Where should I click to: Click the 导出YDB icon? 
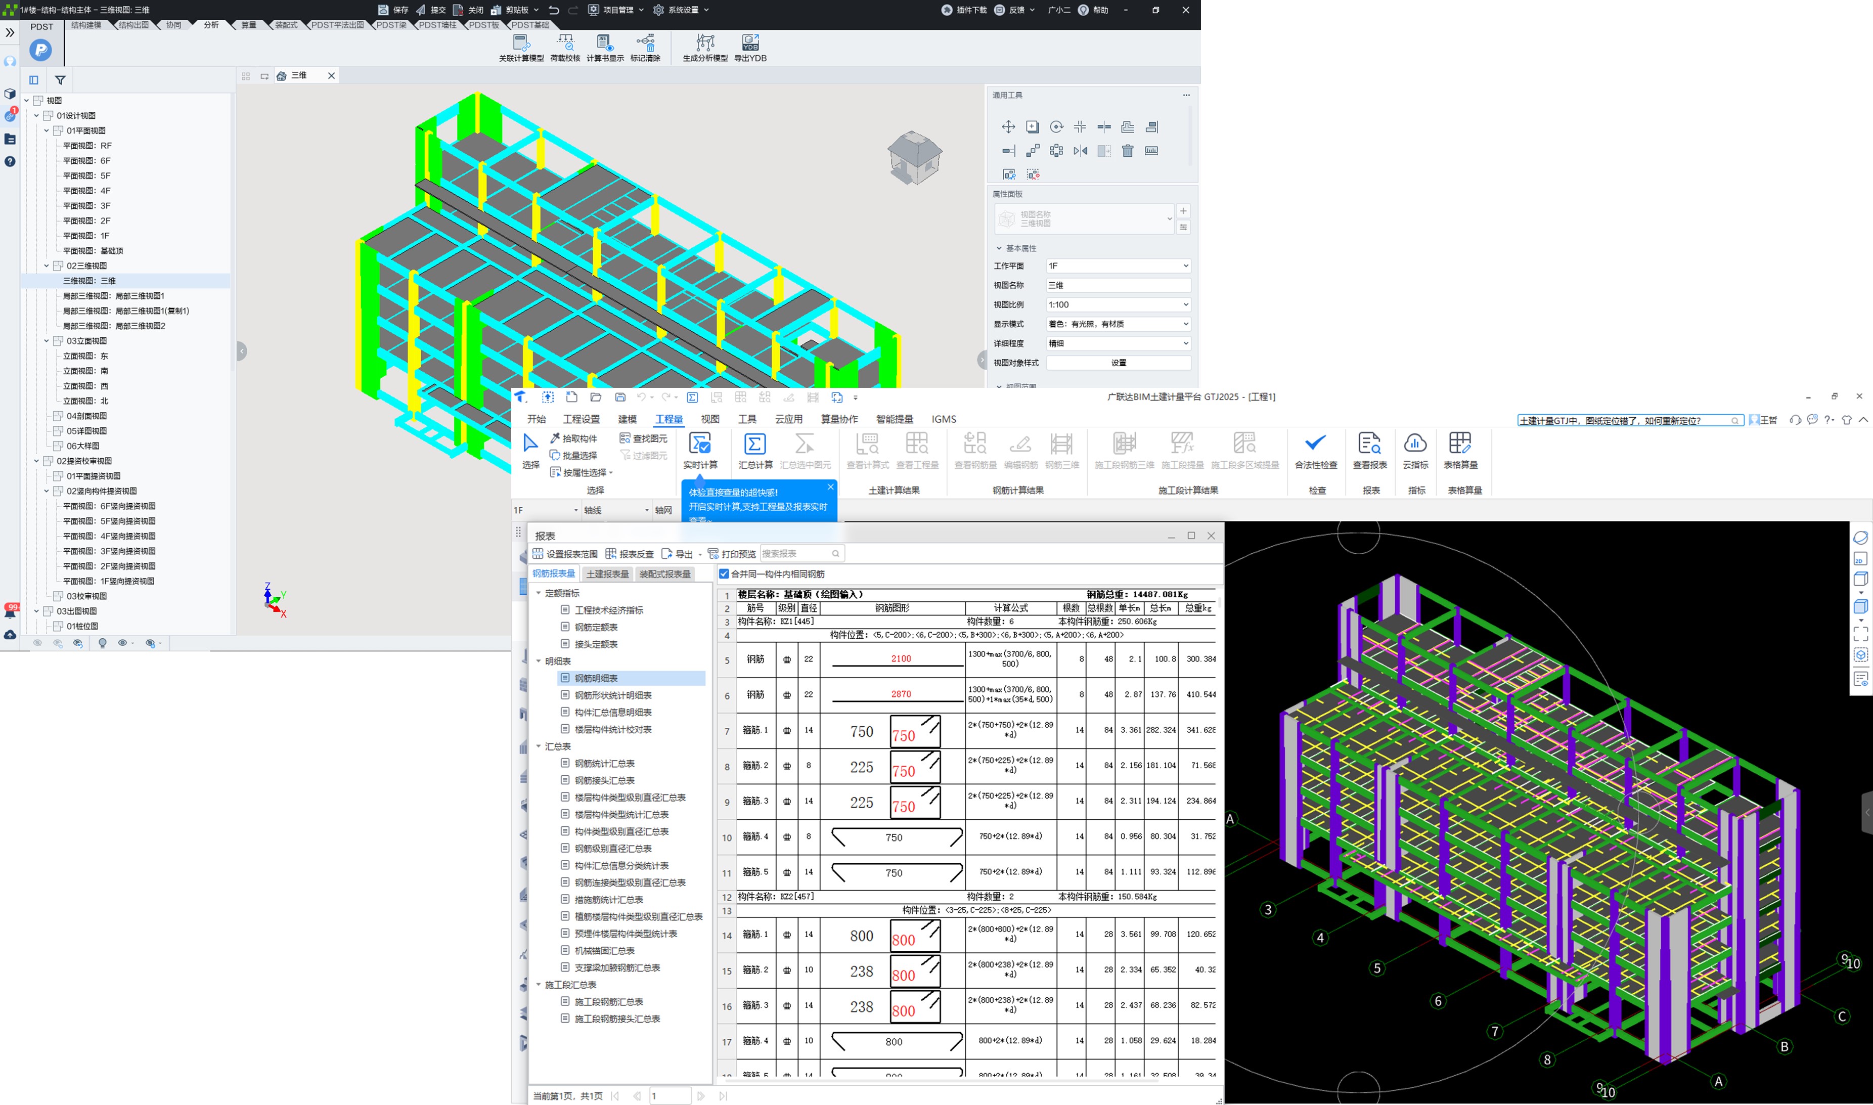[x=749, y=43]
